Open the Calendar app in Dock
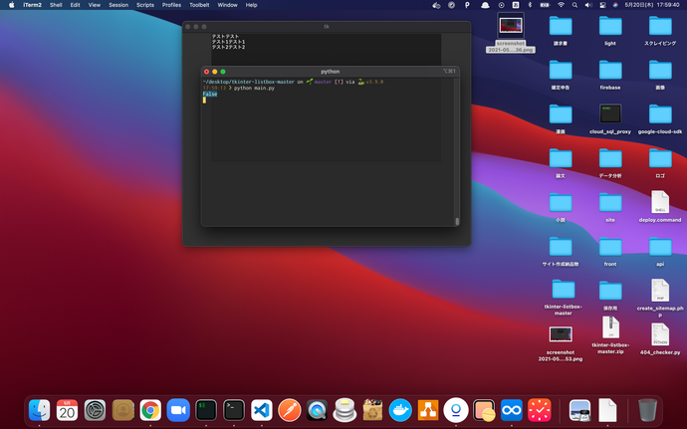Screen dimensions: 687x429 click(67, 411)
